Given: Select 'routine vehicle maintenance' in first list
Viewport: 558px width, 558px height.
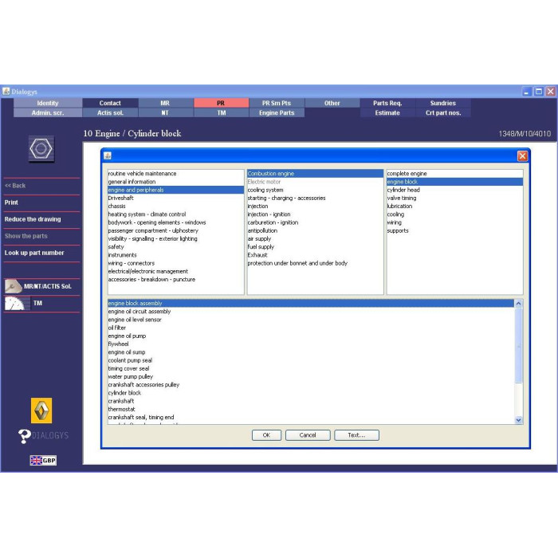Looking at the screenshot, I should click(x=176, y=174).
